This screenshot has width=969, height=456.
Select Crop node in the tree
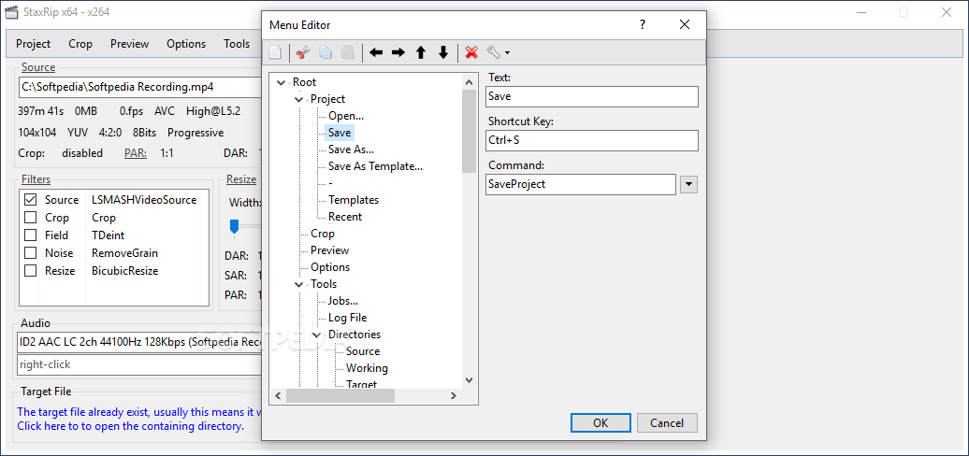pyautogui.click(x=323, y=234)
